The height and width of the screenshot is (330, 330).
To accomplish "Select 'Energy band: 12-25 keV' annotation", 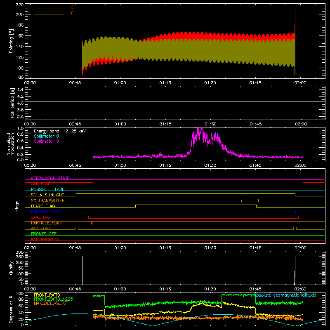I will tap(60, 131).
